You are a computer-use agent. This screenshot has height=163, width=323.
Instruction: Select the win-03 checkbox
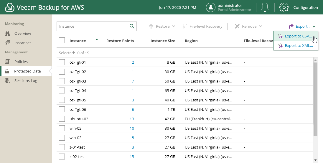[x=62, y=138]
